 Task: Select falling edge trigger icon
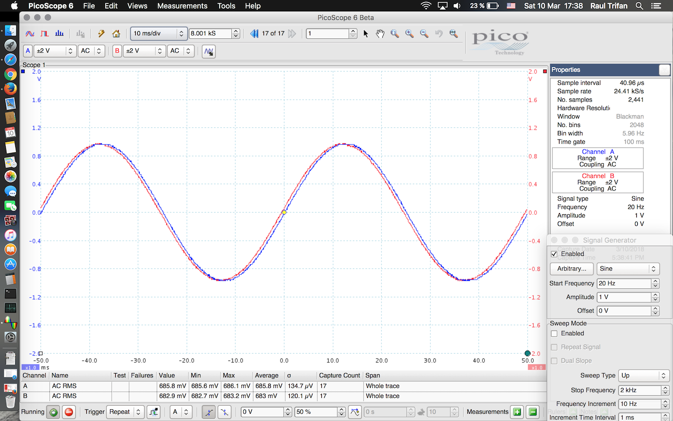[x=225, y=412]
